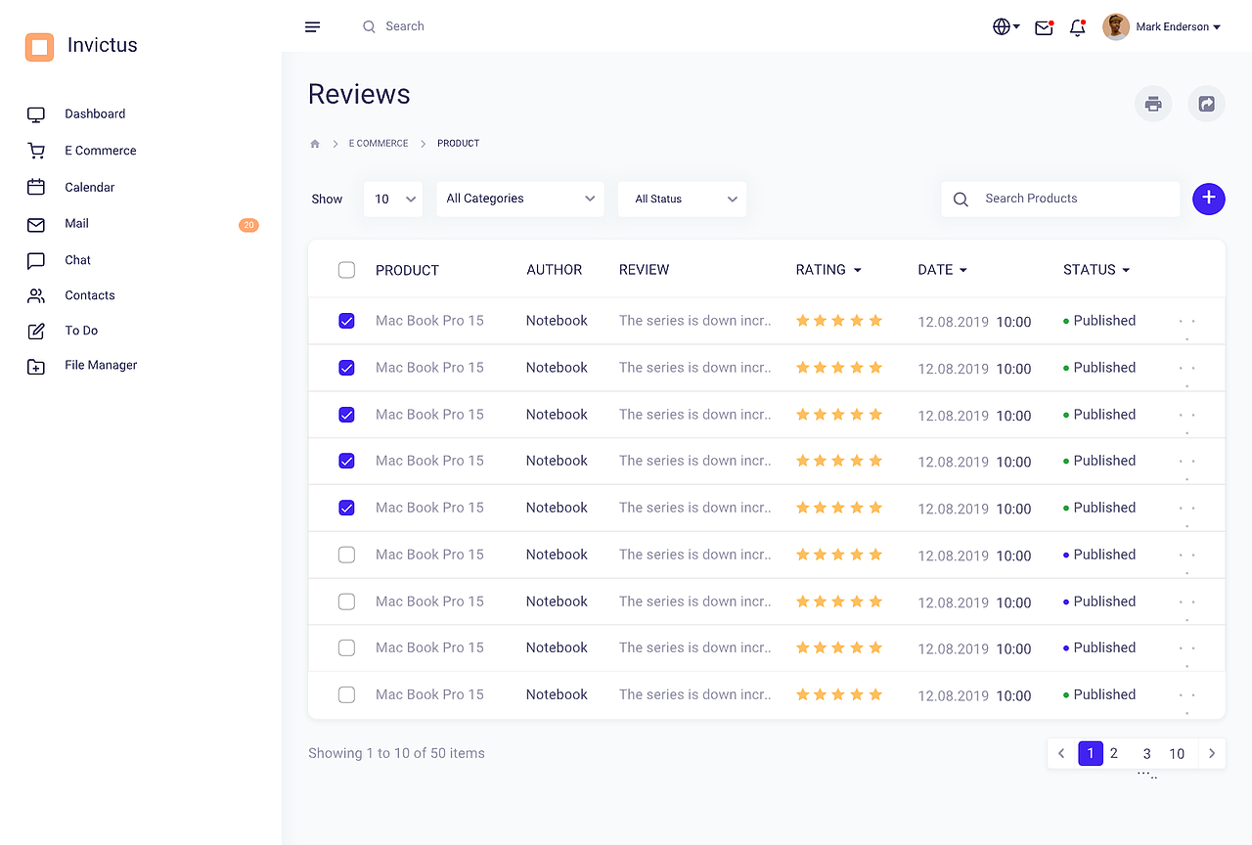The width and height of the screenshot is (1252, 845).
Task: Open the globe language dropdown
Action: pos(1006,27)
